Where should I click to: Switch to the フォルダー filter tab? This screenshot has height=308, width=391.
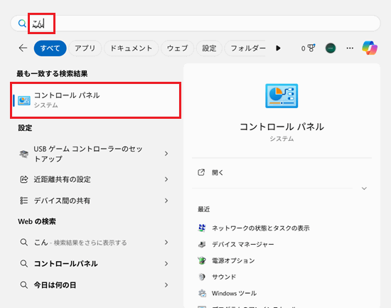245,48
